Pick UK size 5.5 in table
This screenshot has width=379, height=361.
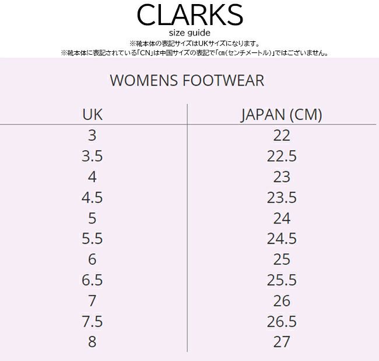click(92, 239)
